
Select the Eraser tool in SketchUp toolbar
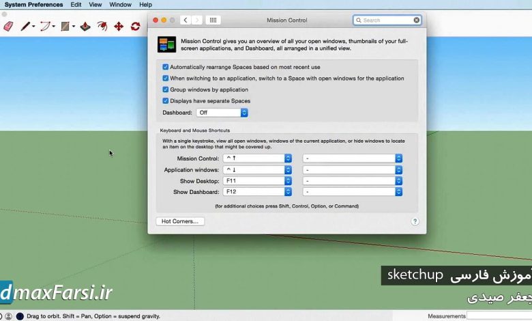pos(9,27)
